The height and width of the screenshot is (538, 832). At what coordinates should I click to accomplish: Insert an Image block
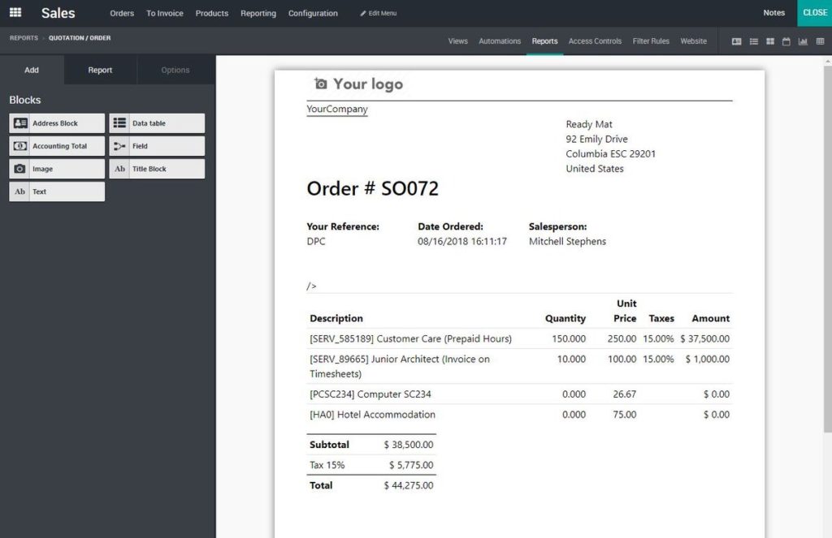pos(57,168)
